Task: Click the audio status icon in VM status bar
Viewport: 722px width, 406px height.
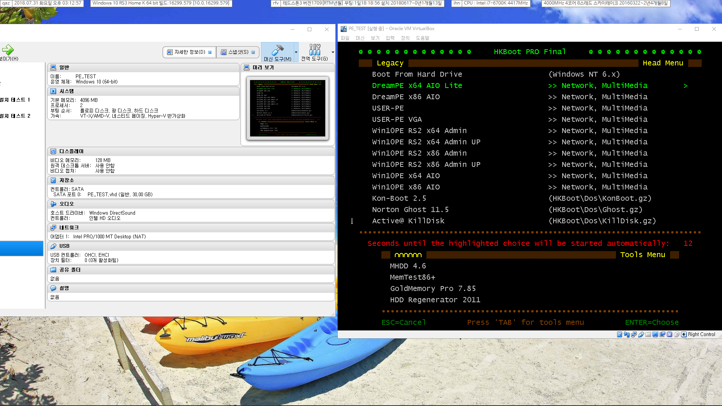Action: pos(626,334)
